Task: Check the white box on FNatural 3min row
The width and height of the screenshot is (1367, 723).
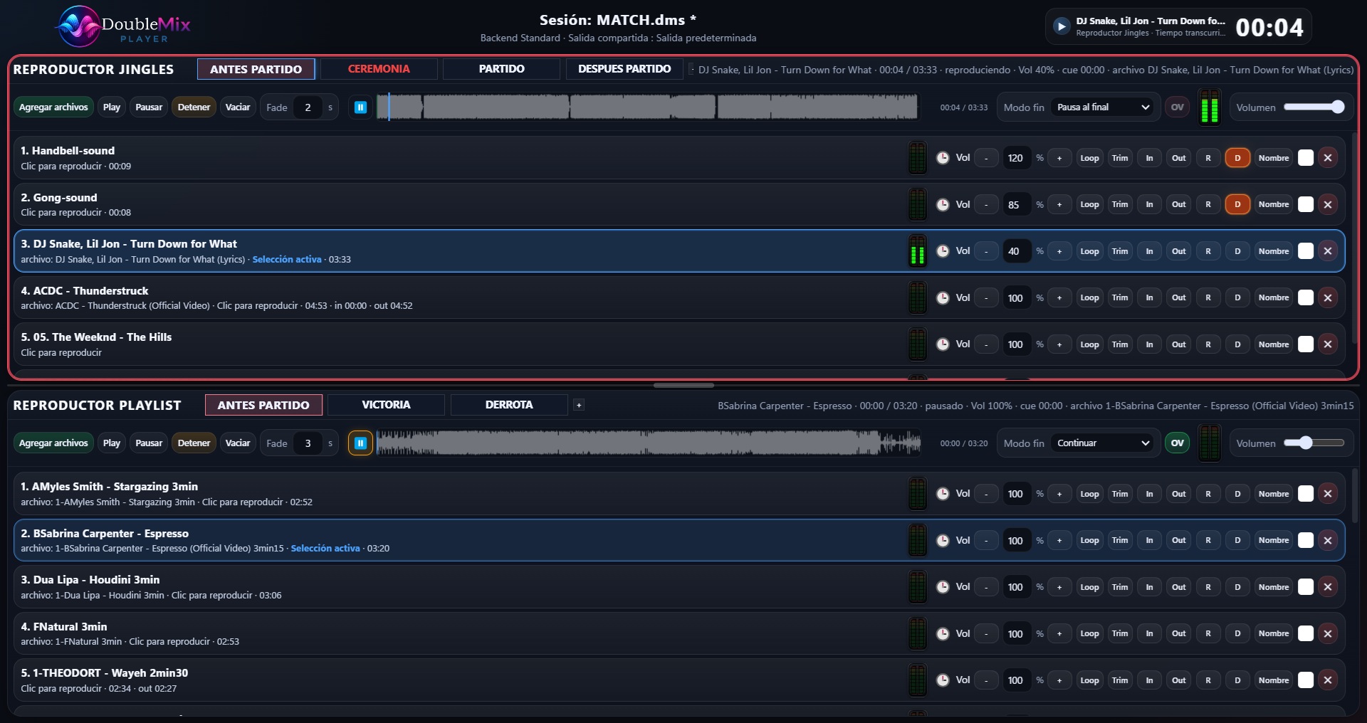Action: coord(1305,634)
